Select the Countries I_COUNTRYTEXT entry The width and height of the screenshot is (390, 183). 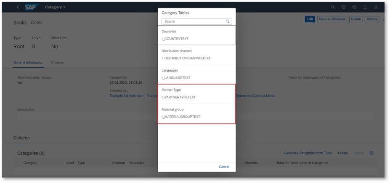click(x=197, y=35)
